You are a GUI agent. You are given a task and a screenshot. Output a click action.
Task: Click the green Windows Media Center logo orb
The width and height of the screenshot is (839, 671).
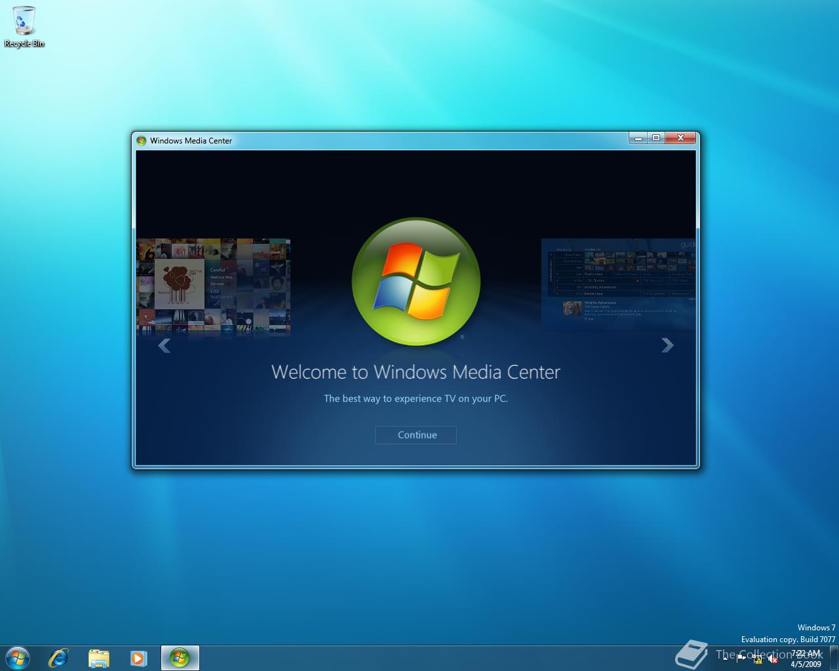tap(416, 281)
